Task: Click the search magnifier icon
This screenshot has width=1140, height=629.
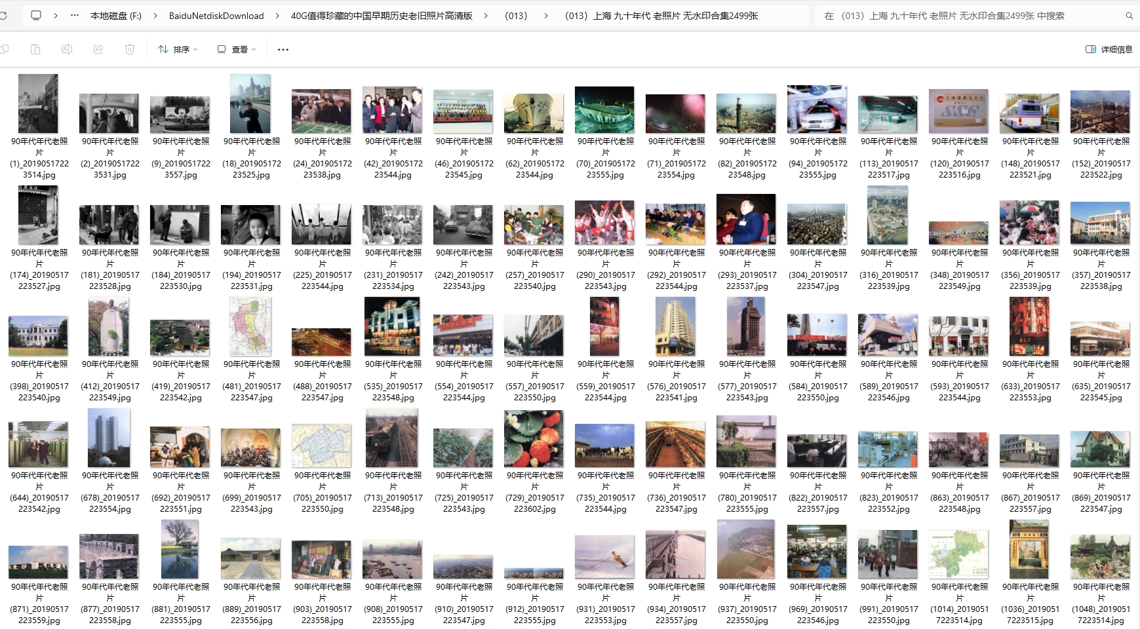Action: pos(1129,16)
